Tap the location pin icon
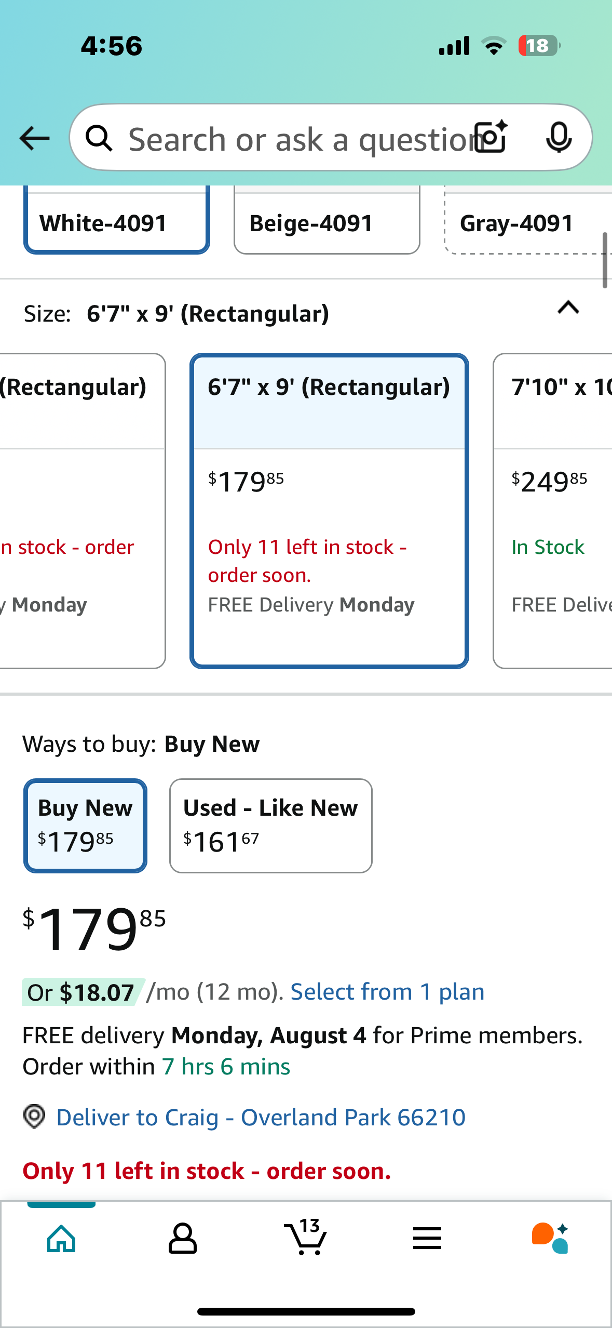This screenshot has height=1328, width=612. click(34, 1116)
